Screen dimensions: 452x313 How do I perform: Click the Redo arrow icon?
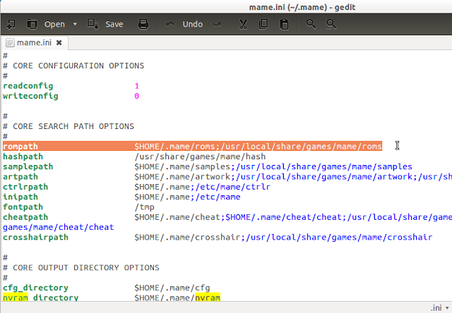pos(217,25)
